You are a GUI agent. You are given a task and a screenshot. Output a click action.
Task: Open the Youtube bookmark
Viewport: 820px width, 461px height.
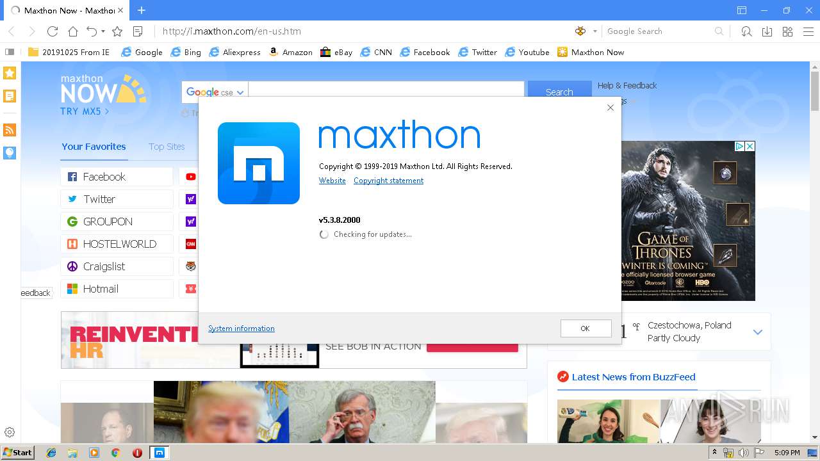527,52
